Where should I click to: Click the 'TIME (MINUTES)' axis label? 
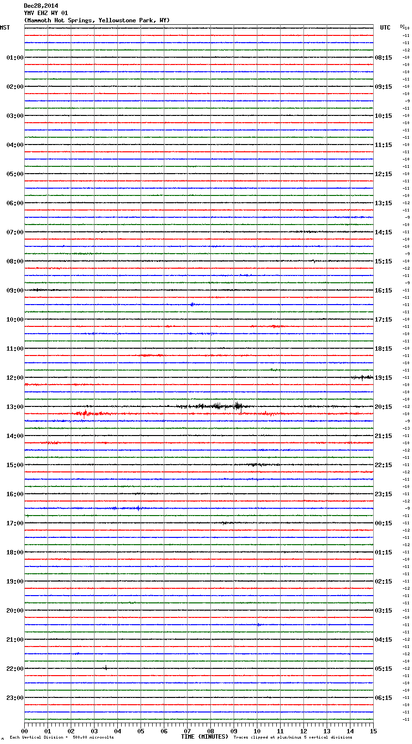click(205, 737)
